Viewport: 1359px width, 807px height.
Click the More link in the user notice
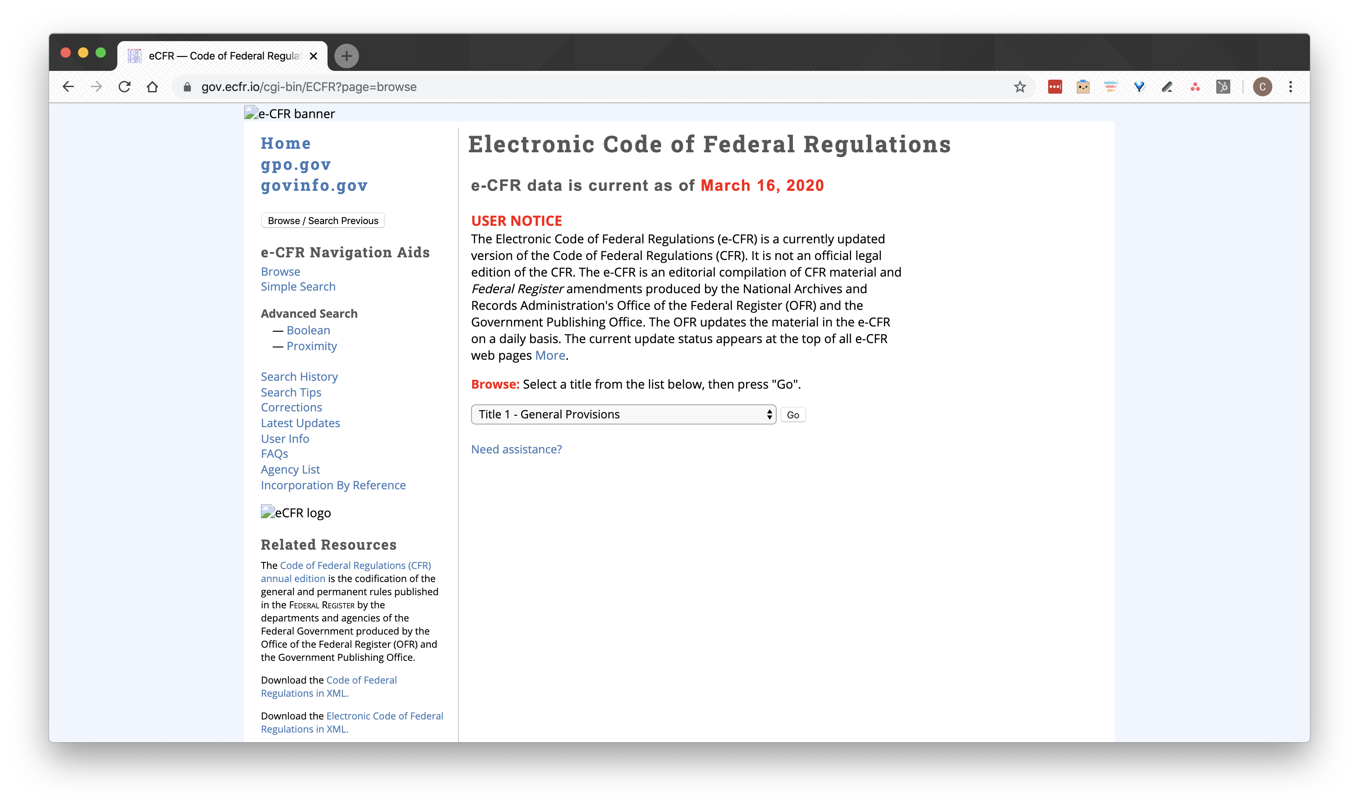pyautogui.click(x=550, y=355)
